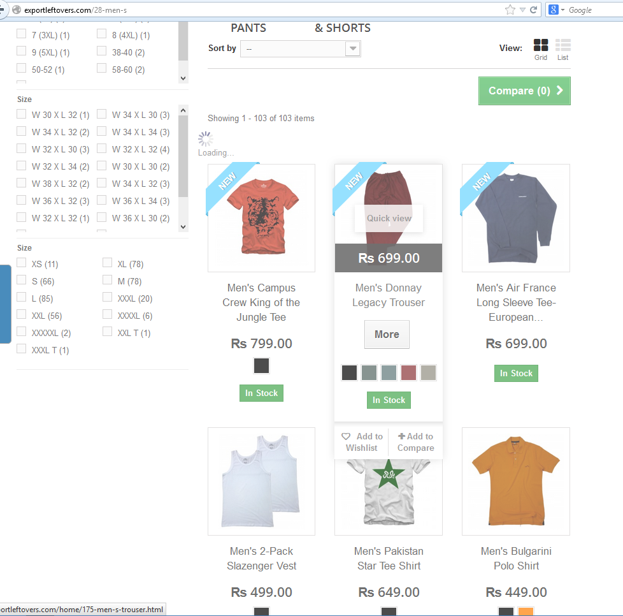
Task: Check the XXXL (20) size filter
Action: pyautogui.click(x=107, y=297)
